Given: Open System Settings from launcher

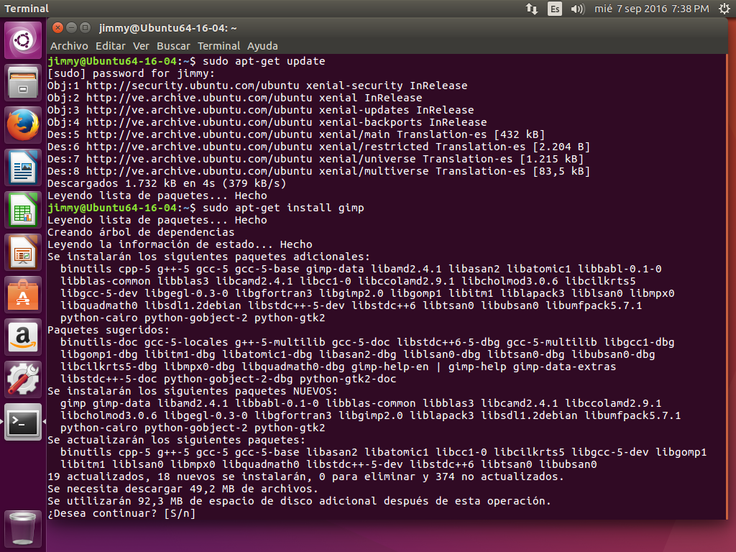Looking at the screenshot, I should (x=23, y=379).
